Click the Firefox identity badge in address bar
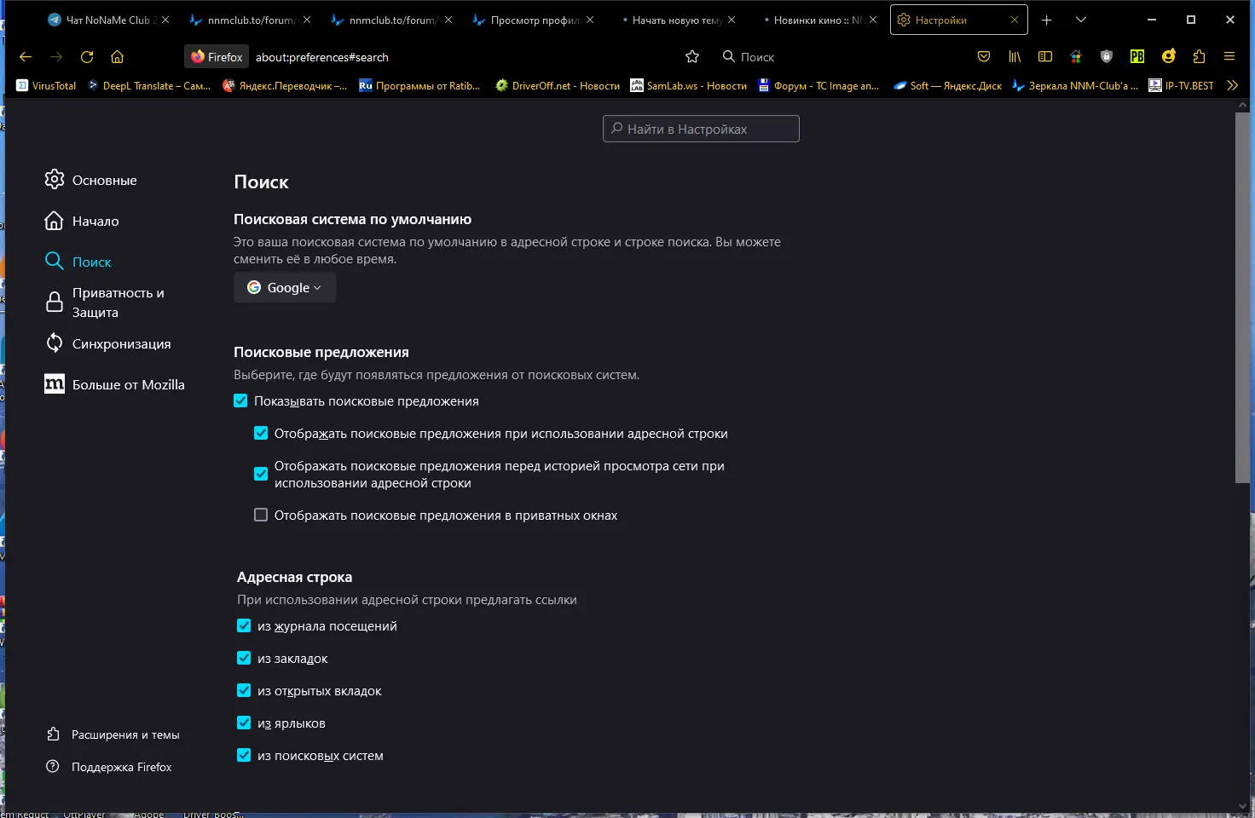The image size is (1255, 818). point(217,57)
